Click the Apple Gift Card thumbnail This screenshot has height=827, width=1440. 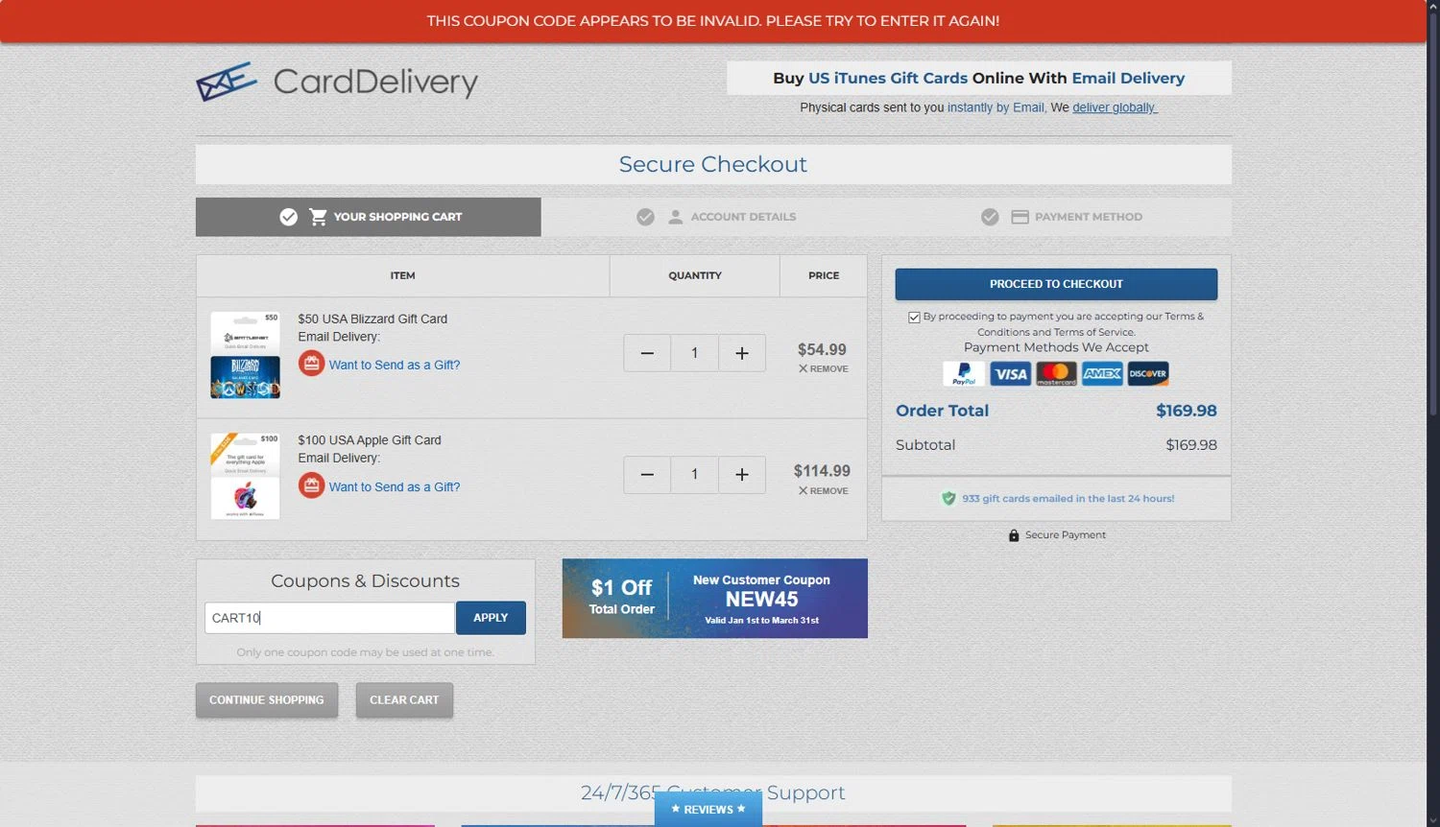click(245, 476)
